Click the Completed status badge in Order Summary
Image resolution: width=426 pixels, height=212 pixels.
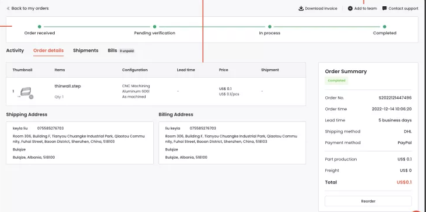(x=336, y=81)
